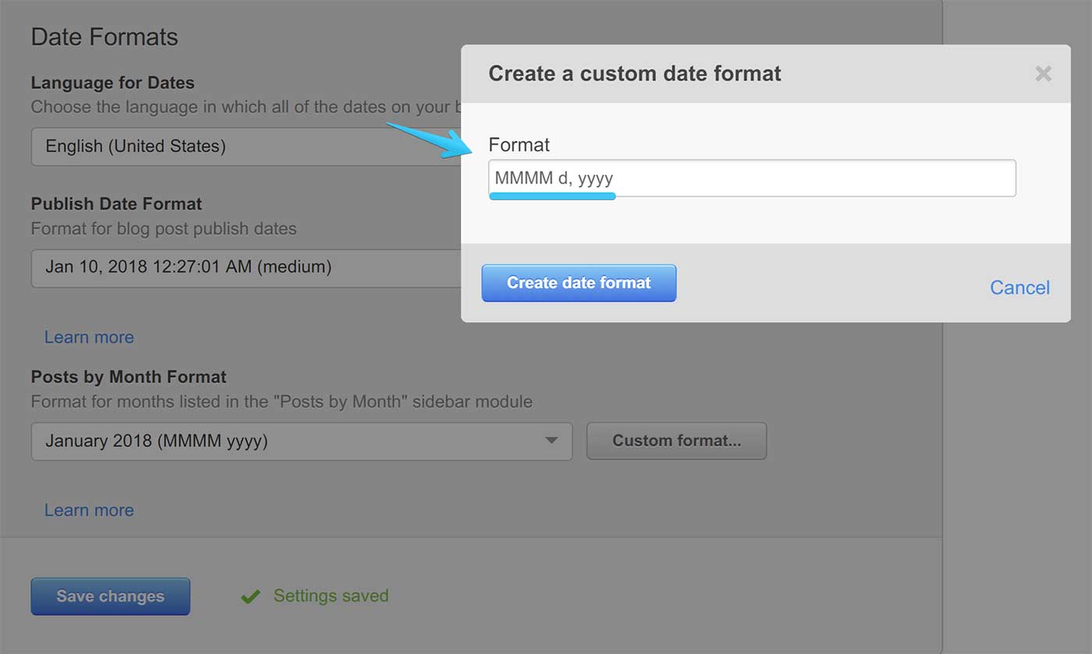Click the Format text input field
Screen dimensions: 1092x654
[752, 179]
